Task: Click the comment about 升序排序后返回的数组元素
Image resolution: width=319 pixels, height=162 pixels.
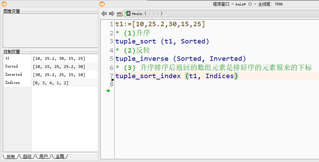Action: [x=214, y=68]
